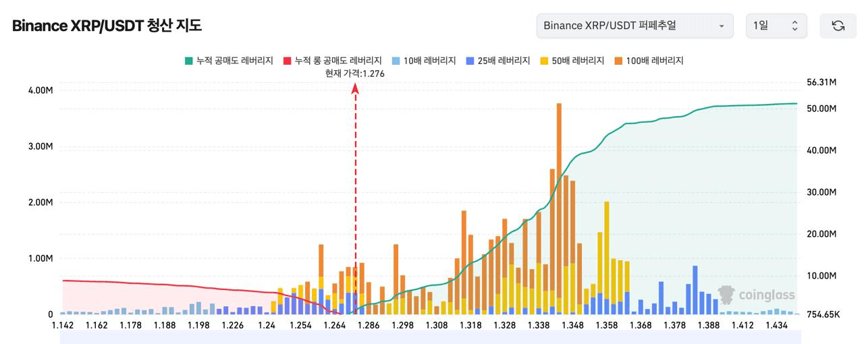The image size is (864, 344).
Task: Click the 1.298 price axis label
Action: click(403, 325)
